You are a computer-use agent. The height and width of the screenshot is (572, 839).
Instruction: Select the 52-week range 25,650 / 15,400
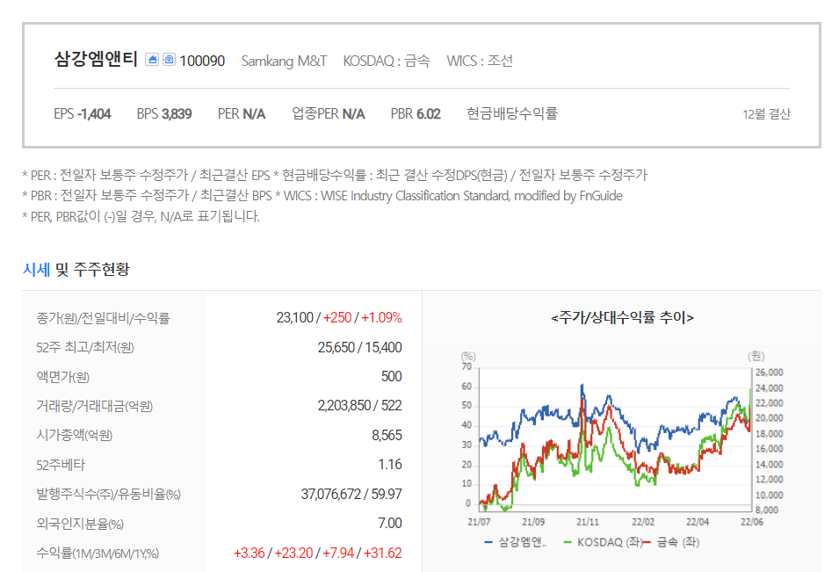(359, 347)
